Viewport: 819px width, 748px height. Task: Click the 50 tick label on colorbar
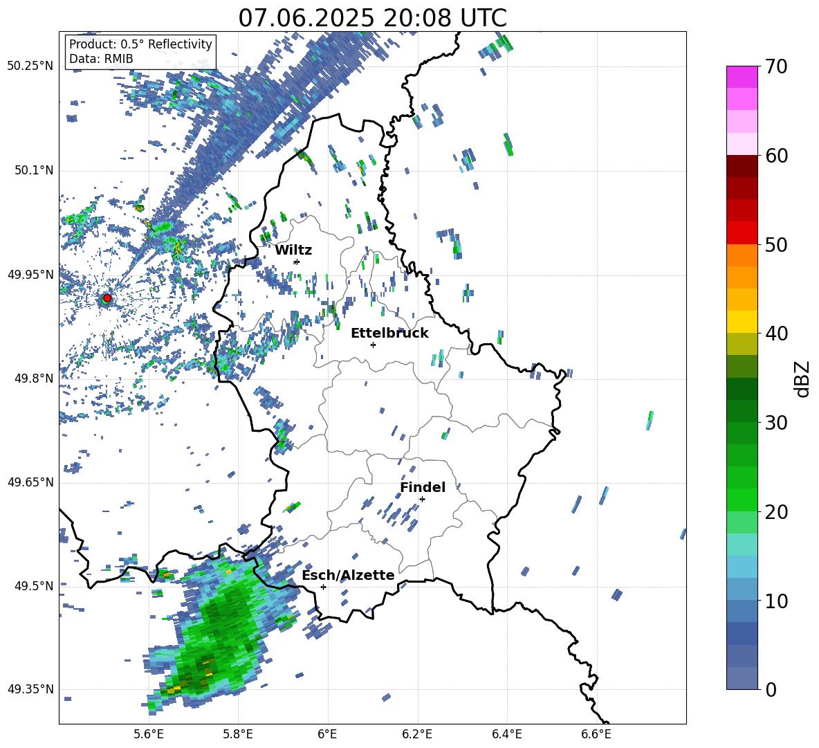pos(776,245)
